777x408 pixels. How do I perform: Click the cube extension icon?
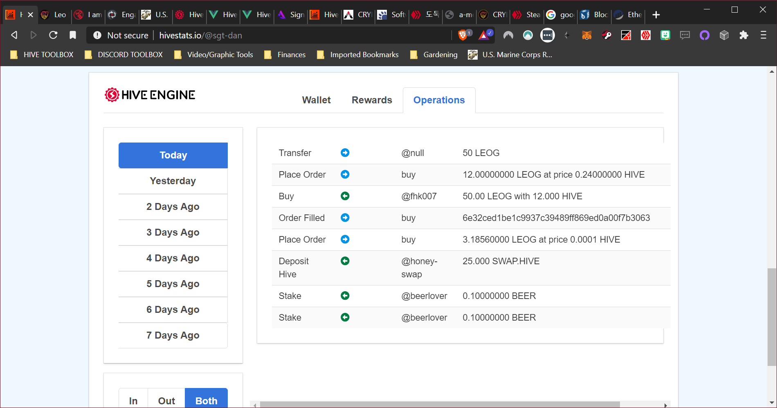[724, 35]
